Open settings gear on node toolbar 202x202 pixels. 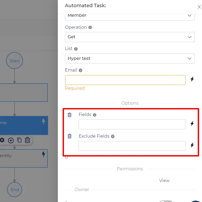(x=2, y=140)
